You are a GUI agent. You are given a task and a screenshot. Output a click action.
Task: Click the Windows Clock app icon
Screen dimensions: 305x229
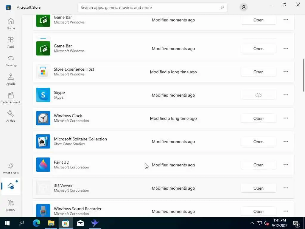43,118
